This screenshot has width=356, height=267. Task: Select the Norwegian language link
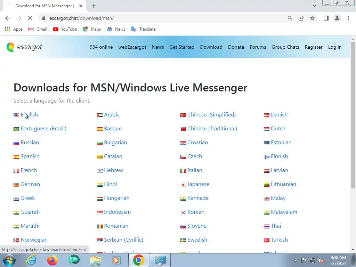tap(34, 240)
